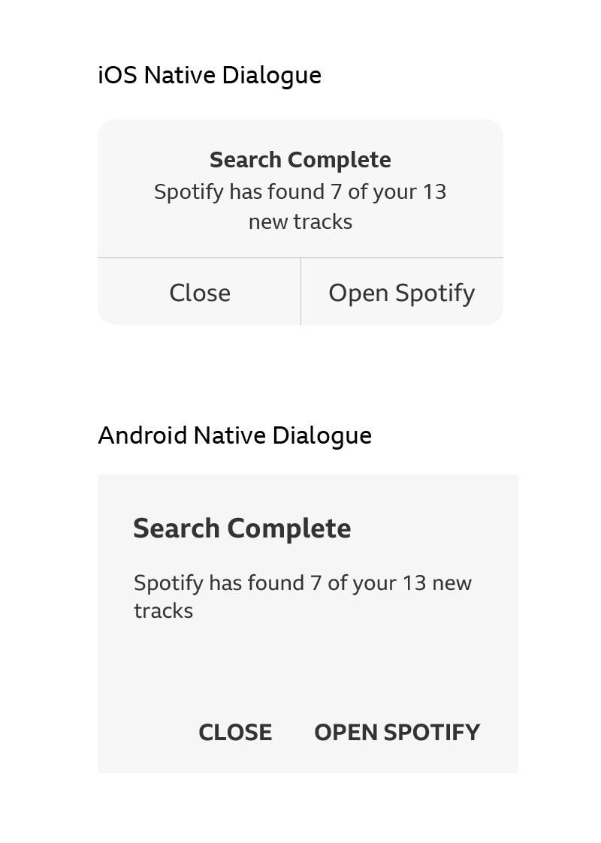The height and width of the screenshot is (843, 601).
Task: Click "Spotify has found" line in iOS dialogue
Action: 300,192
